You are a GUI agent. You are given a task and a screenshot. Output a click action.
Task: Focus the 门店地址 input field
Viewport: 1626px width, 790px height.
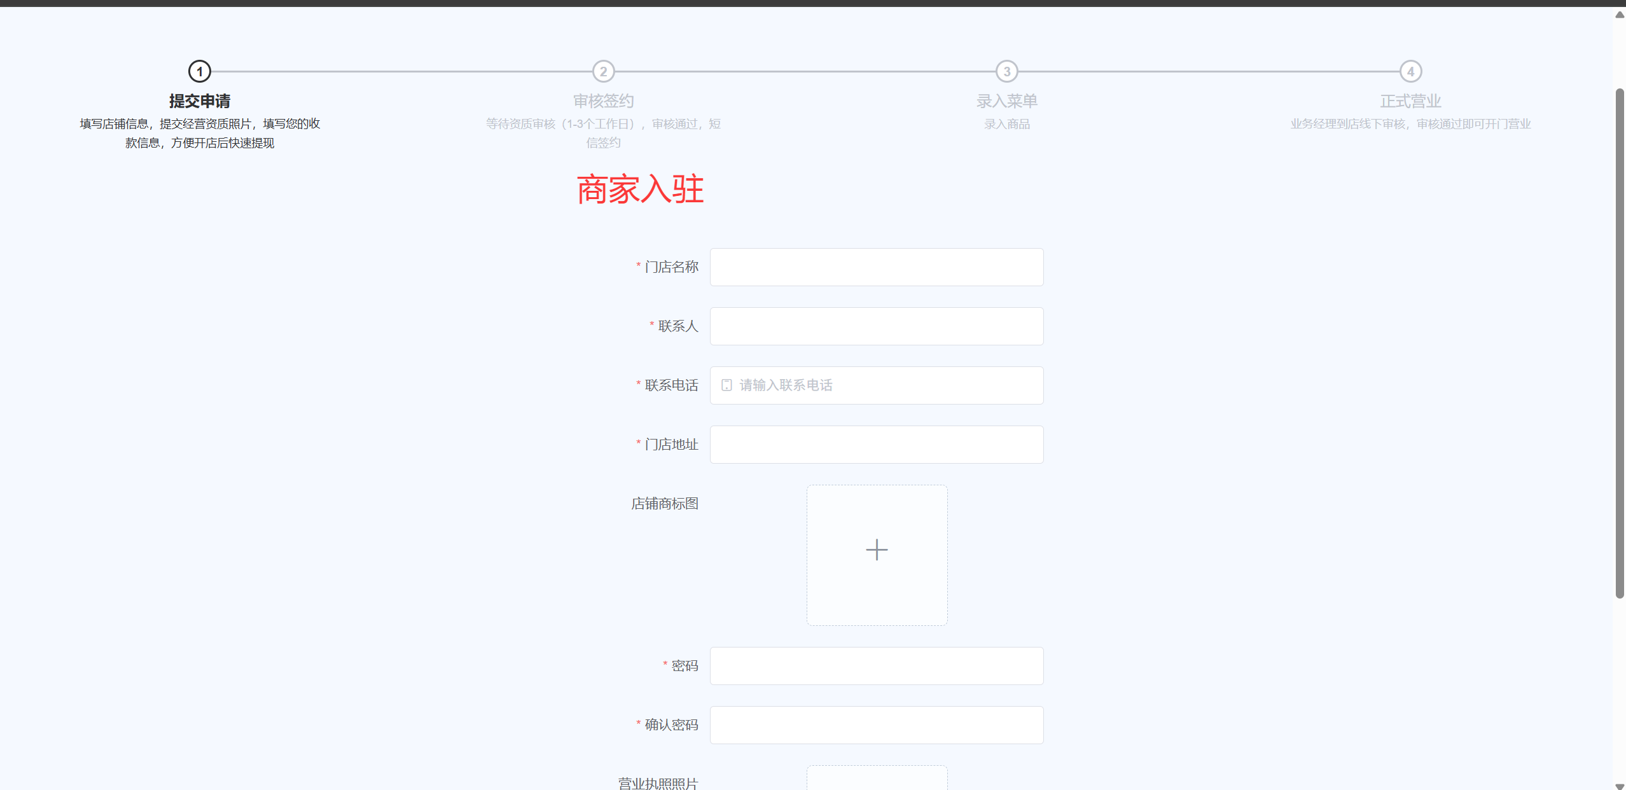[x=877, y=445]
